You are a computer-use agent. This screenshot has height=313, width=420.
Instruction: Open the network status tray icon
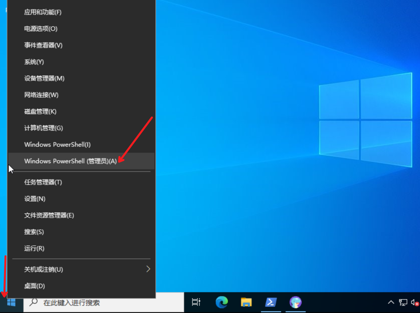coord(403,302)
